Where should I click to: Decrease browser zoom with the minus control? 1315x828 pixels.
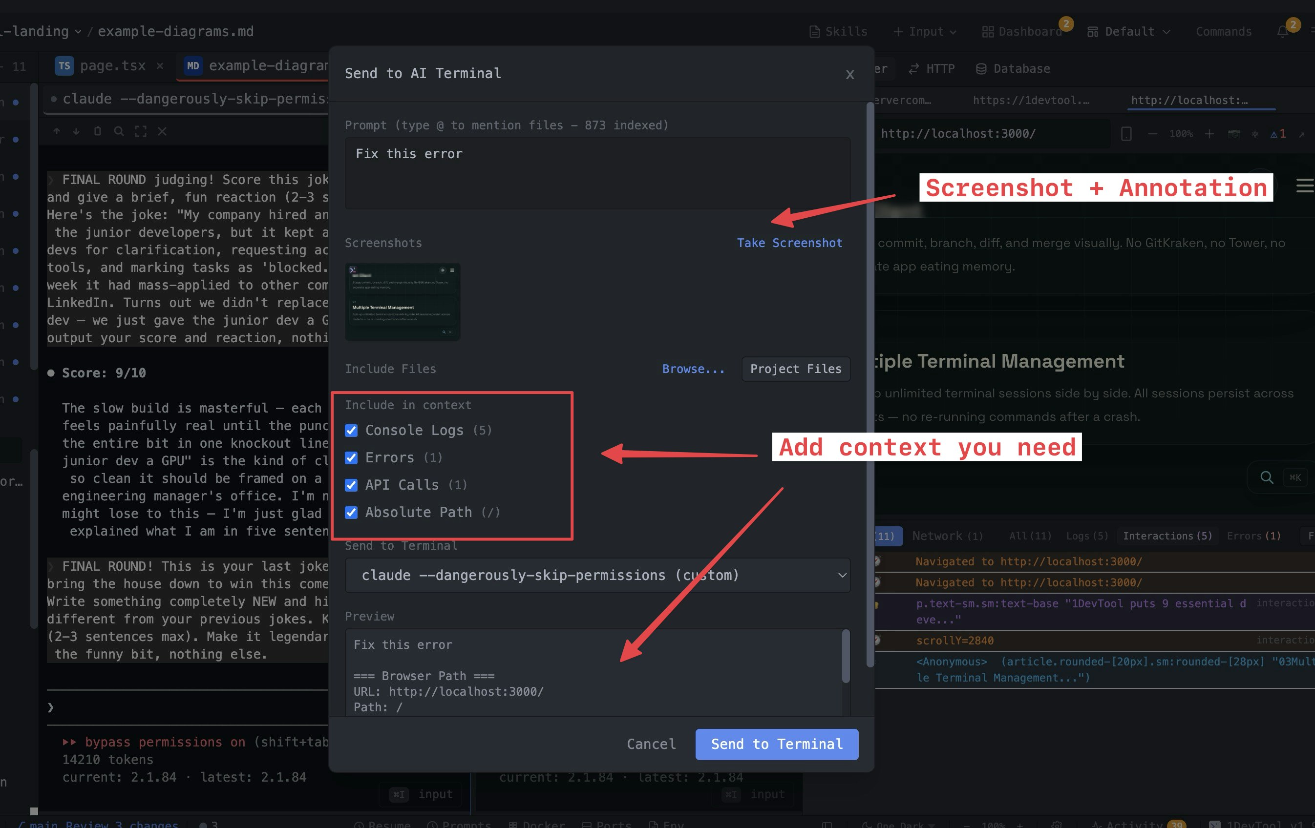(1152, 134)
